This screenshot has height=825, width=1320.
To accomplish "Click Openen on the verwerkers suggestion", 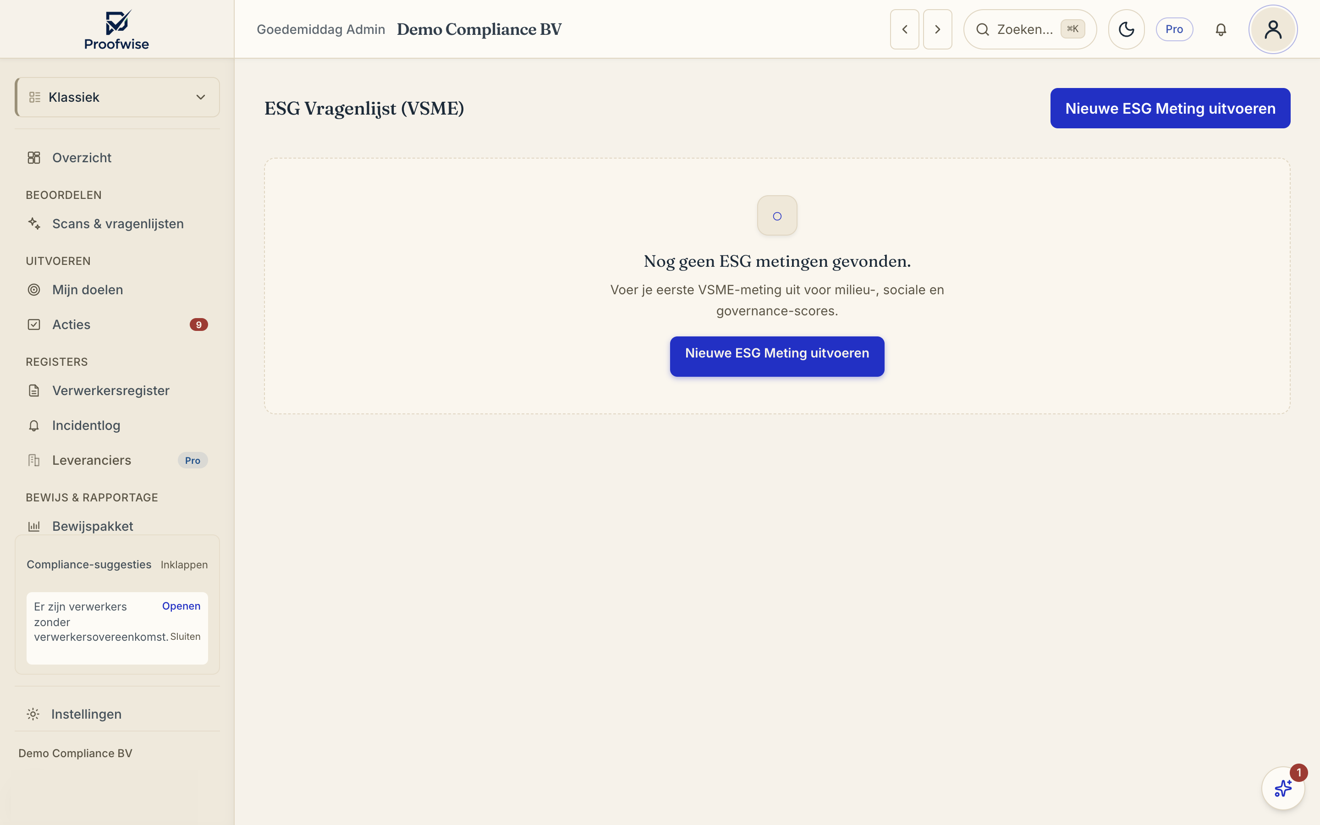I will 181,606.
